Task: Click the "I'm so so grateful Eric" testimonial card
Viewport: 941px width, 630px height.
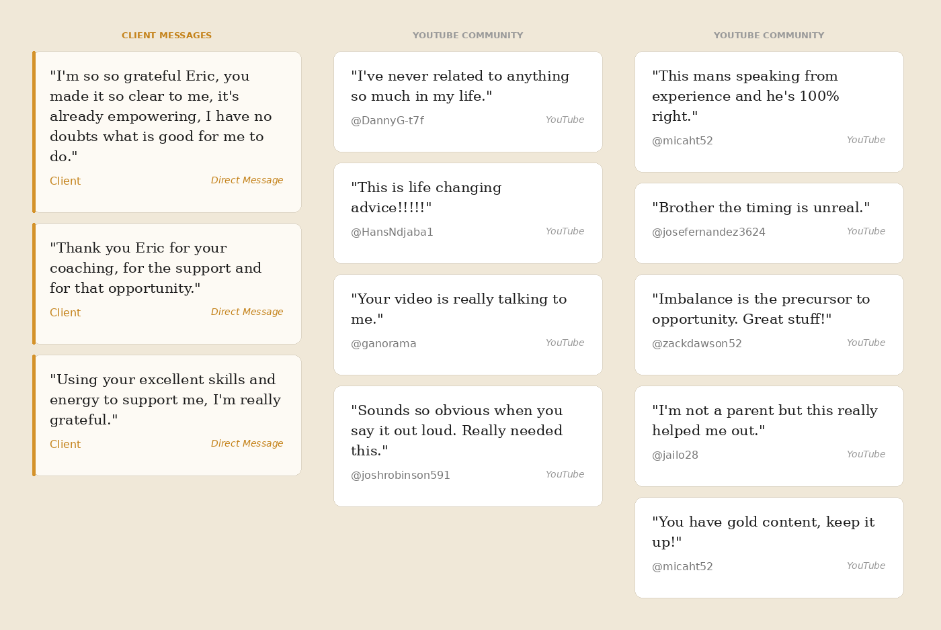Action: [167, 132]
